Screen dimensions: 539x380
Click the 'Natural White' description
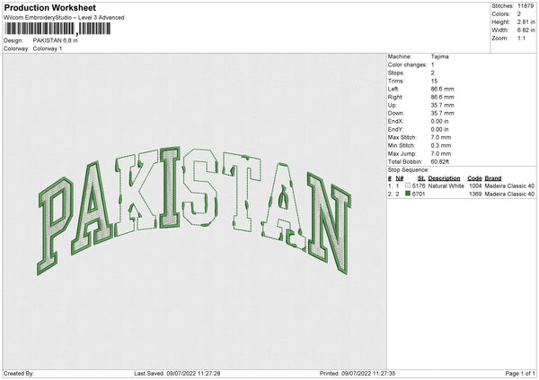pyautogui.click(x=446, y=186)
